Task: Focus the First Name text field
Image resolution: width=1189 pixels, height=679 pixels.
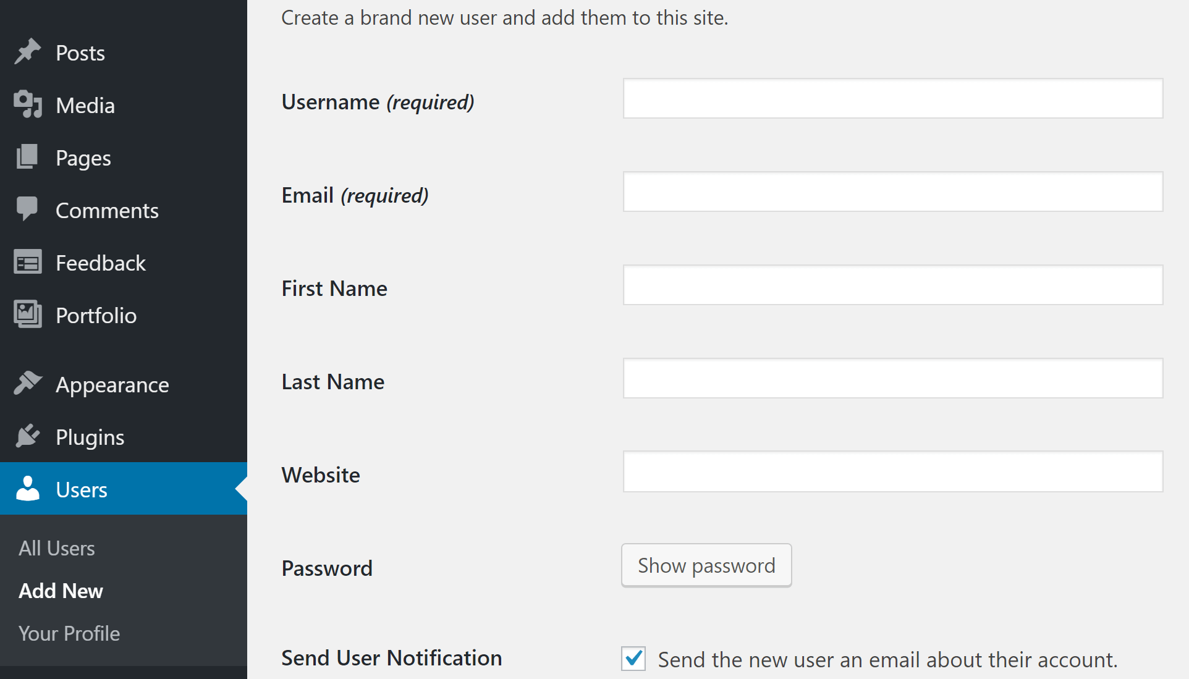Action: coord(894,285)
